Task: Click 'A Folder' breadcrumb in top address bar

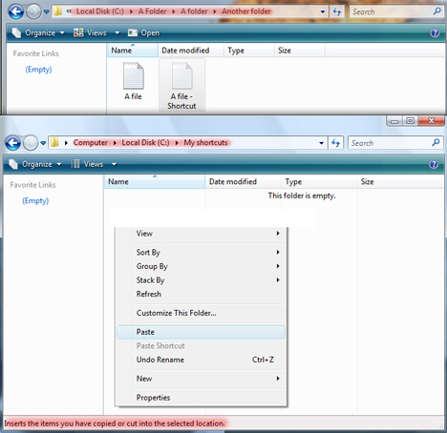Action: click(152, 11)
